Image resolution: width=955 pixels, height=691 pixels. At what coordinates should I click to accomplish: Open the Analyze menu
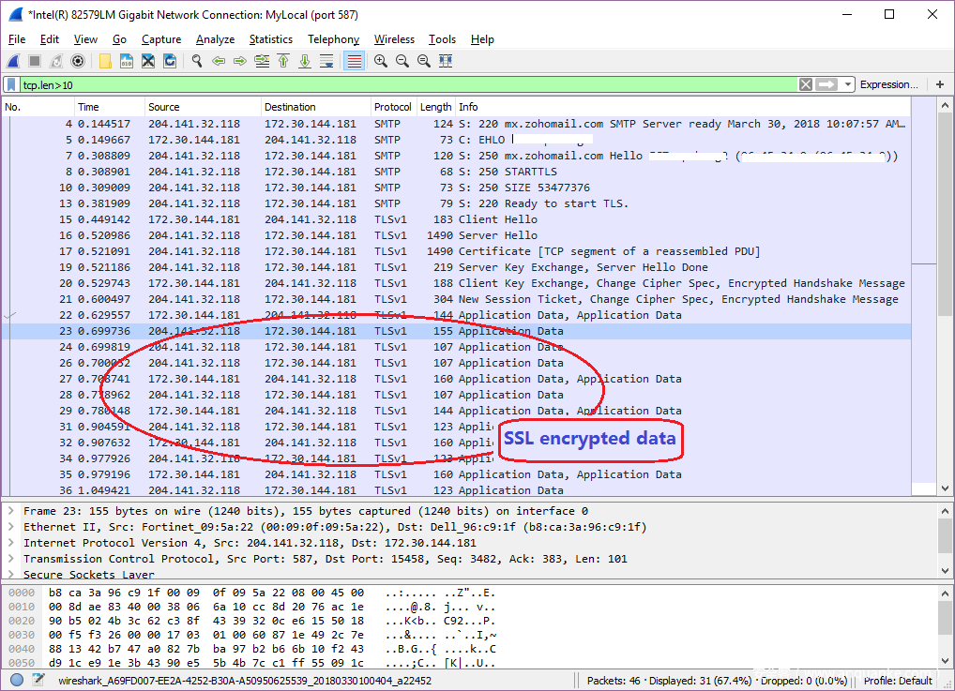215,39
